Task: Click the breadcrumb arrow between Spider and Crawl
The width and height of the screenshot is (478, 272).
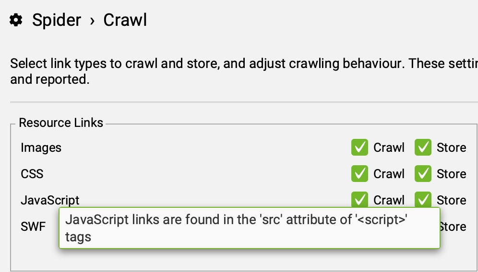Action: pyautogui.click(x=93, y=21)
